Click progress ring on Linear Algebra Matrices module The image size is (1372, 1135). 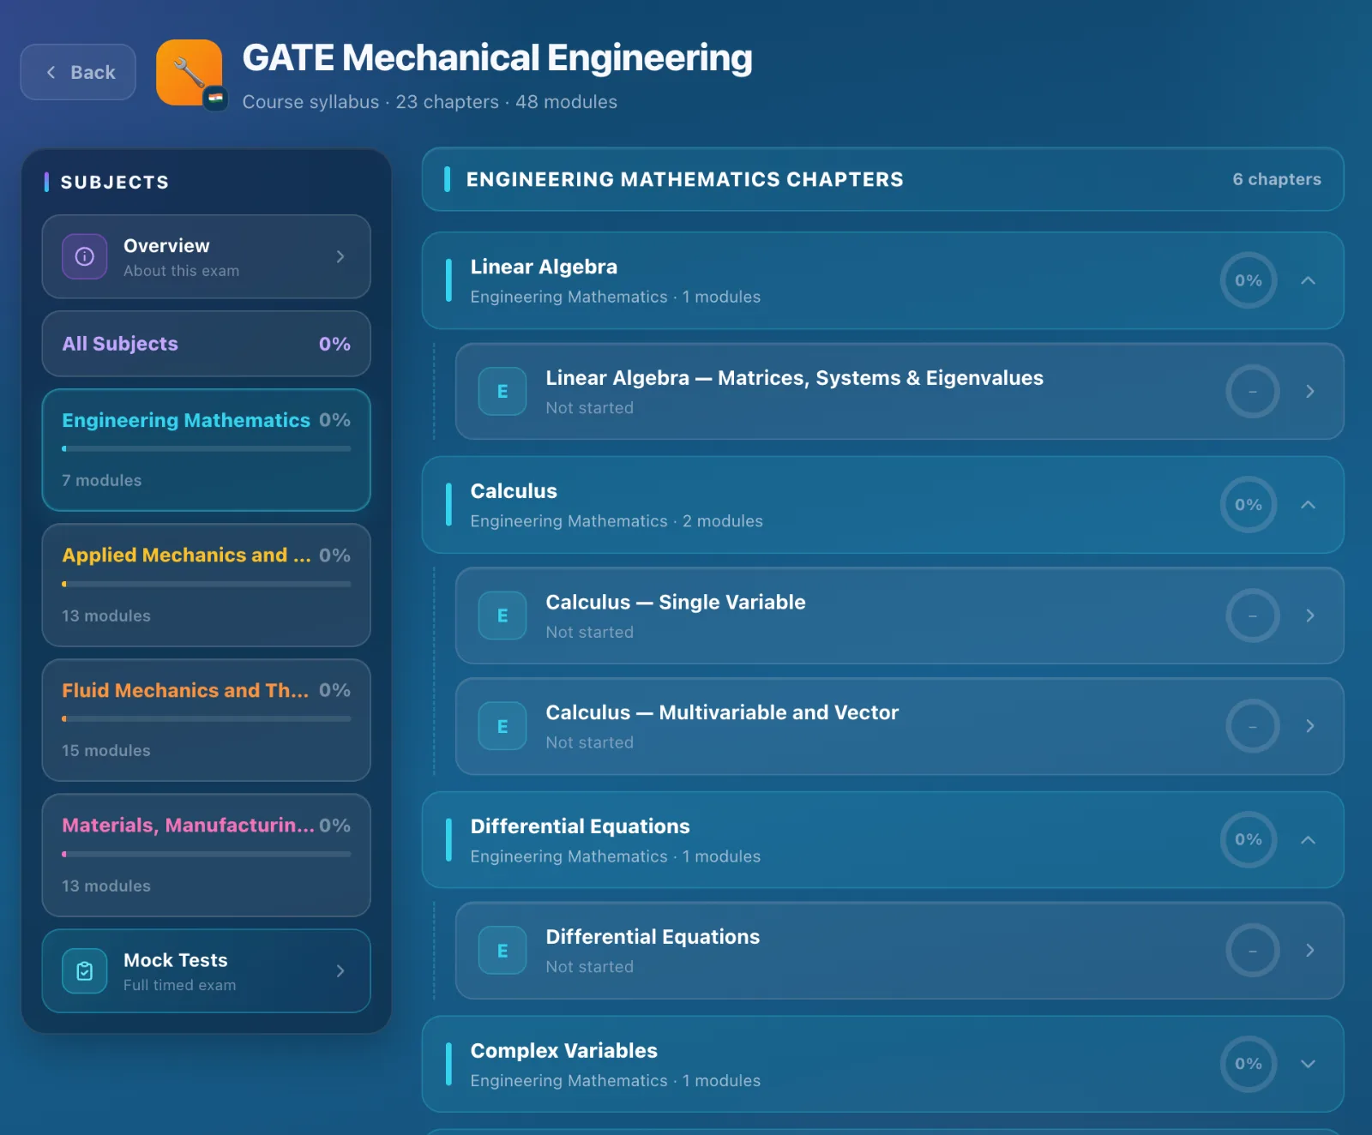pyautogui.click(x=1252, y=391)
